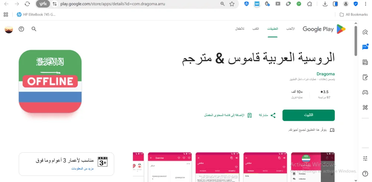
Task: Click the Google Play search magnifier
Action: point(34,29)
